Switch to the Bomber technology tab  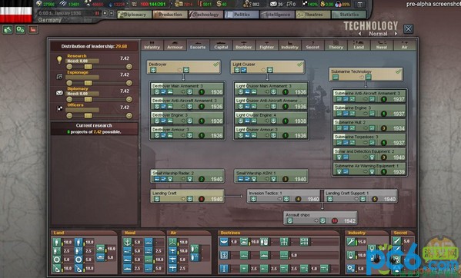pos(244,45)
